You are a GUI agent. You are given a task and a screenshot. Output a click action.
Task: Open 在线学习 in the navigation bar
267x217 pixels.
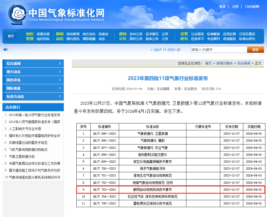coord(197,39)
